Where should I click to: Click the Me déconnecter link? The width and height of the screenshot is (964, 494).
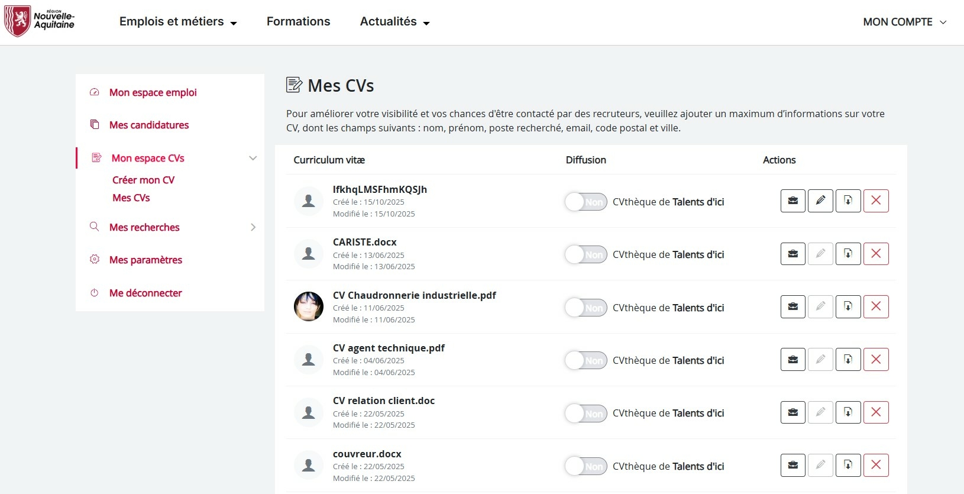[145, 293]
